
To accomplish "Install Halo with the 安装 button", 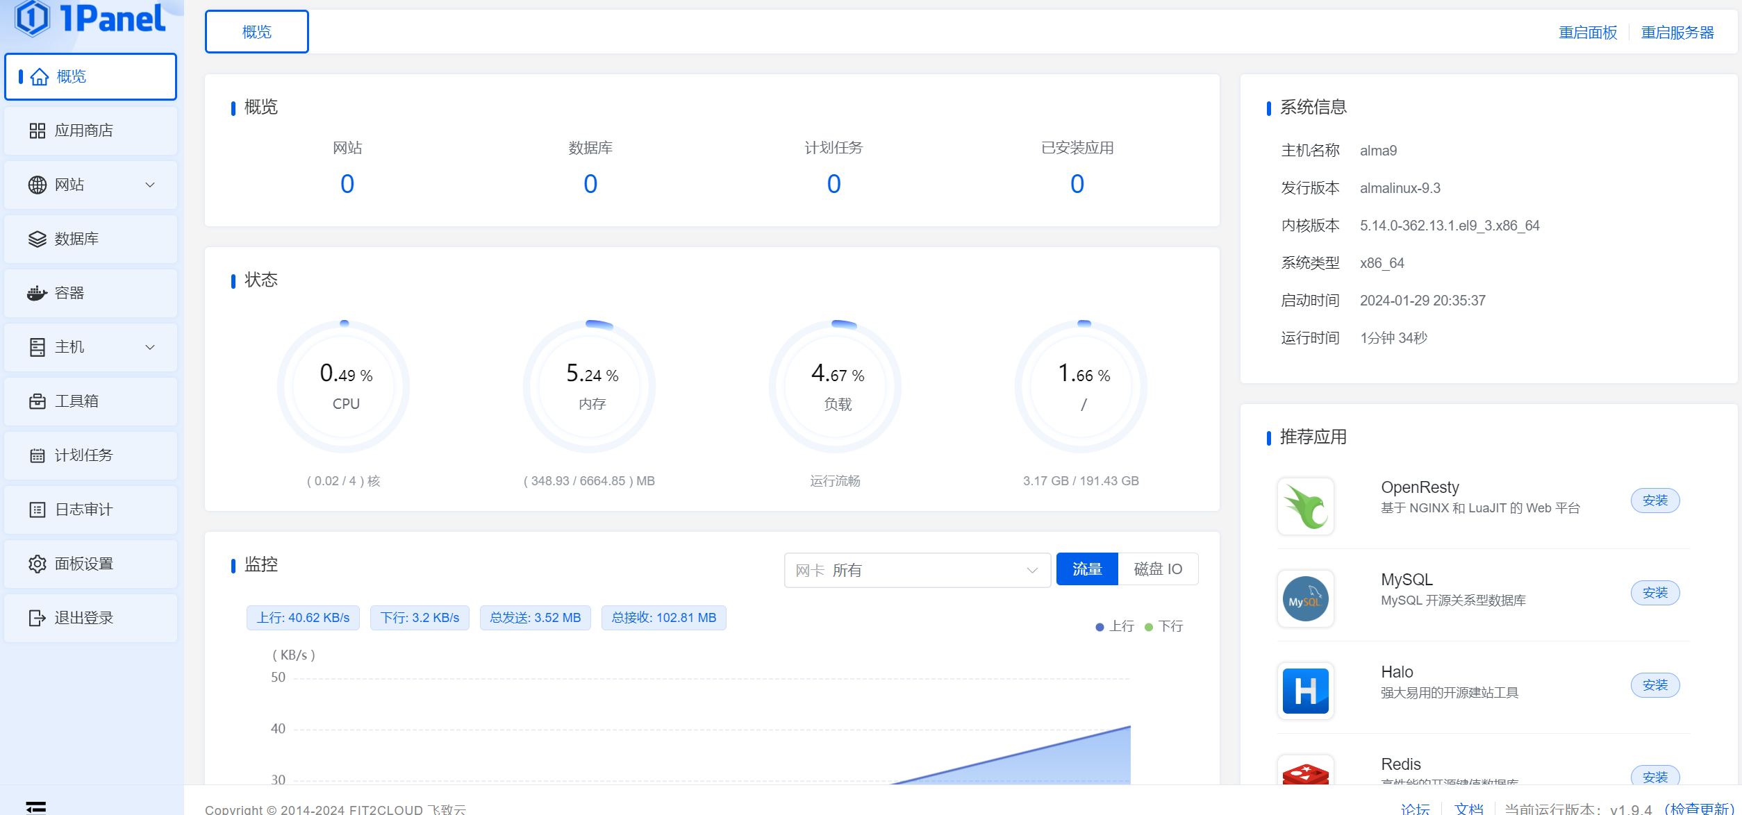I will click(1655, 685).
